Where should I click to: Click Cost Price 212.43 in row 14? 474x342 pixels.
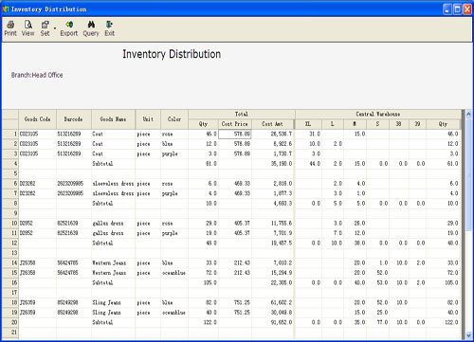(235, 262)
